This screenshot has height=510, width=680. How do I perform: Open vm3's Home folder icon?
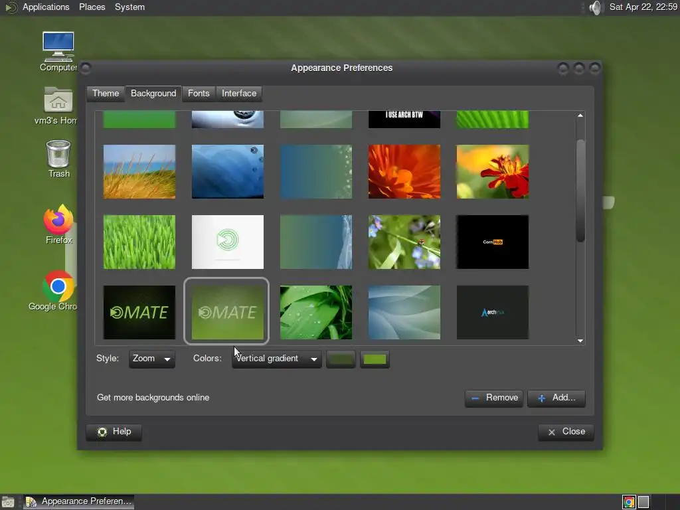coord(58,106)
